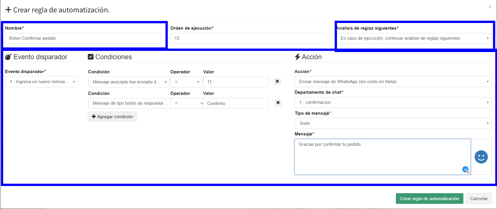497x209 pixels.
Task: Click Agregar condición button
Action: coord(112,117)
